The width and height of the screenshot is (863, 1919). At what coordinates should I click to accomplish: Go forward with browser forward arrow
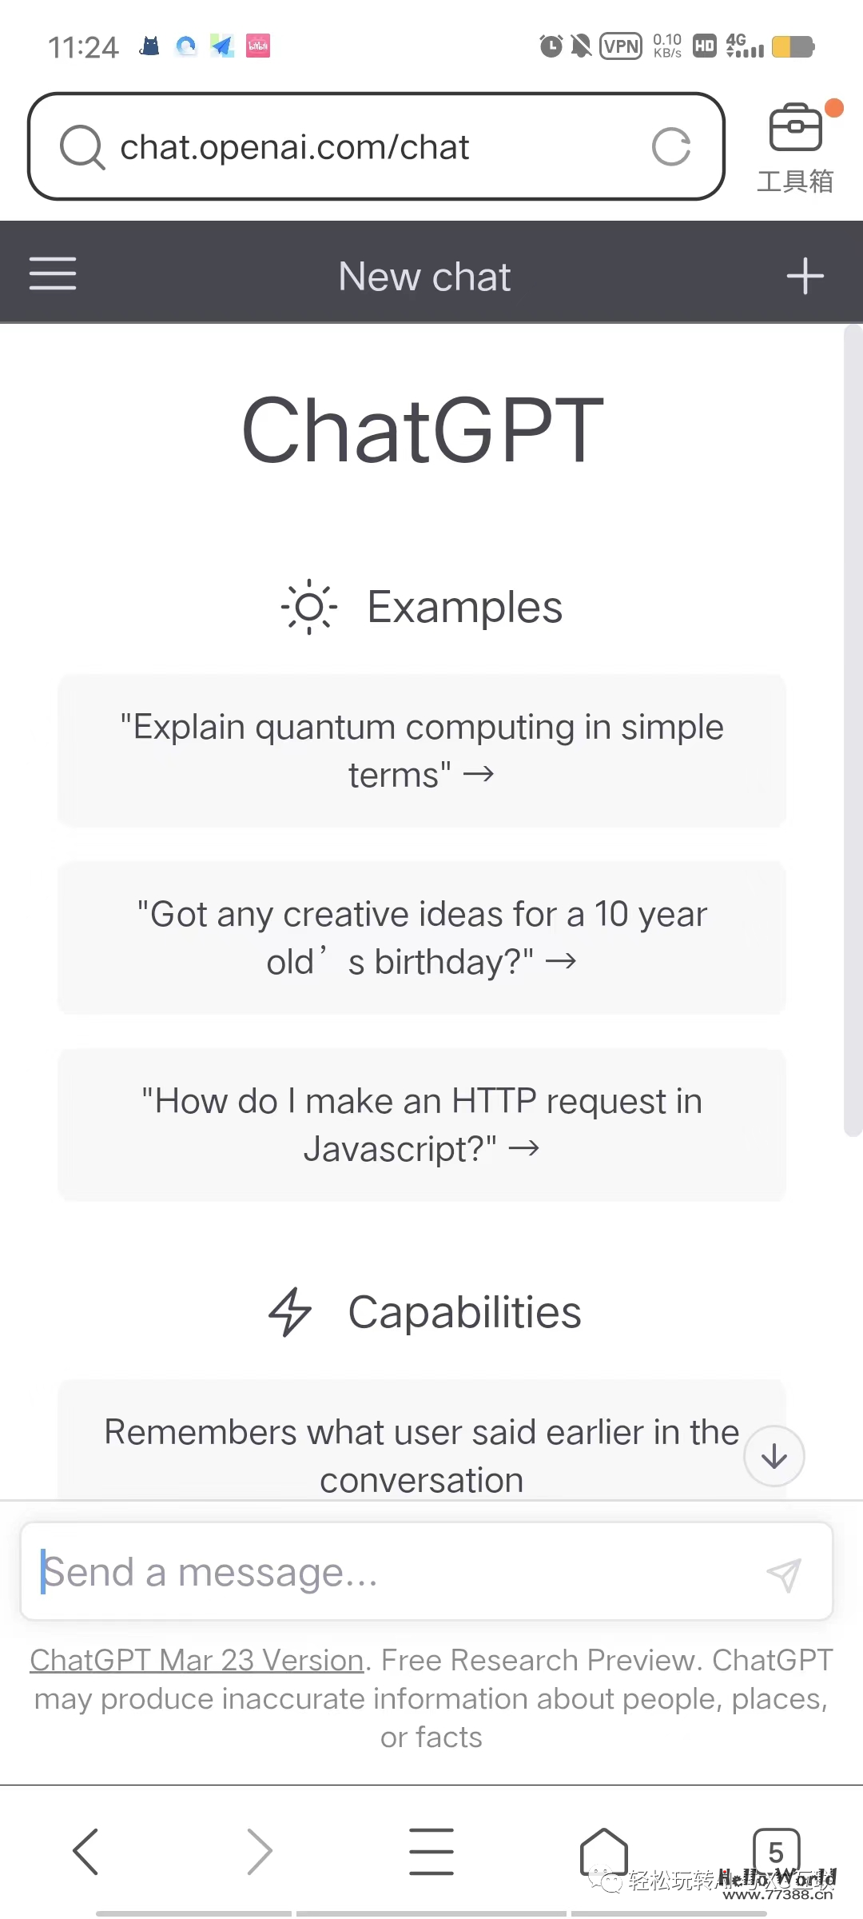(x=259, y=1851)
